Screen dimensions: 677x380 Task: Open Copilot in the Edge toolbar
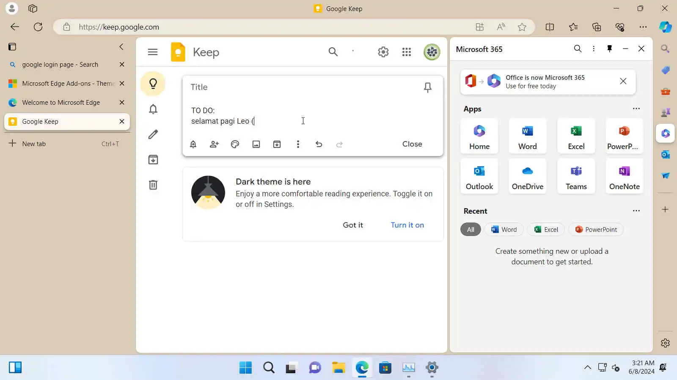point(666,27)
